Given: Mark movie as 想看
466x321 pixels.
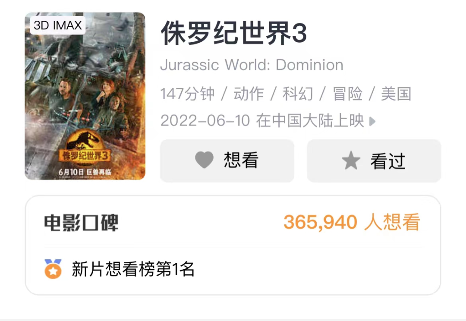Looking at the screenshot, I should 227,160.
